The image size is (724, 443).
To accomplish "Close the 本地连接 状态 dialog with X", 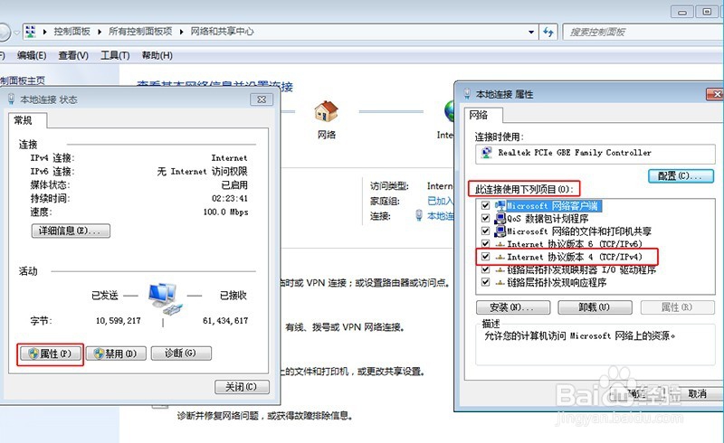I will (x=262, y=99).
